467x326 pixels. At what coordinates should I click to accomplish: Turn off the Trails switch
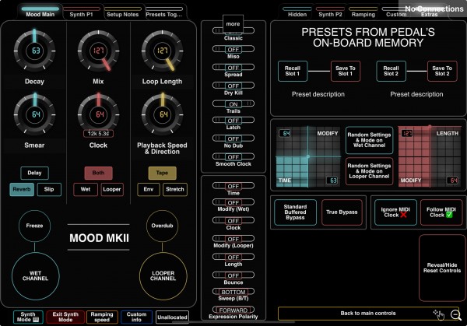pyautogui.click(x=233, y=104)
